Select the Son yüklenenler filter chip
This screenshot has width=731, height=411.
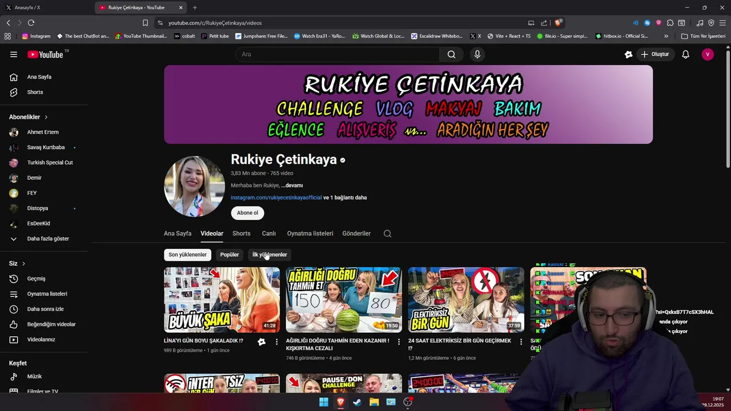coord(187,255)
